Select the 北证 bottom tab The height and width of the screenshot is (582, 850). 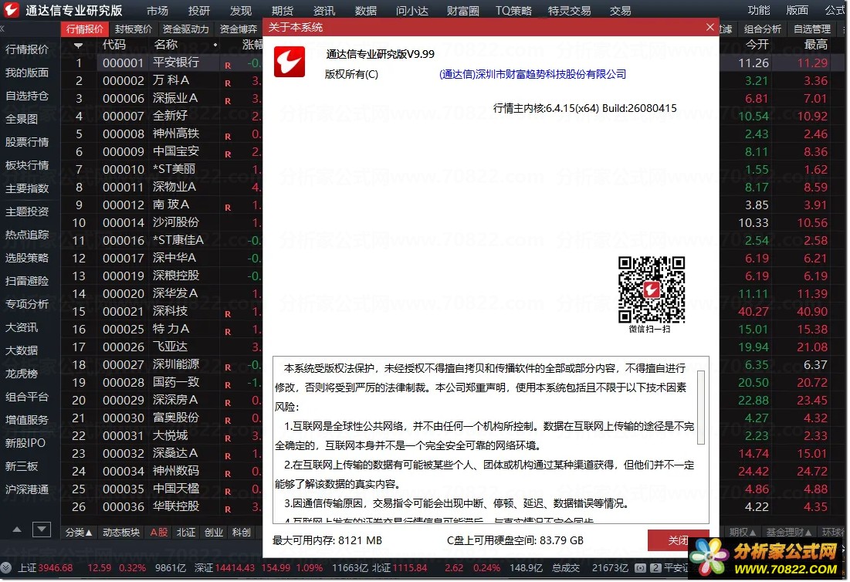[186, 533]
